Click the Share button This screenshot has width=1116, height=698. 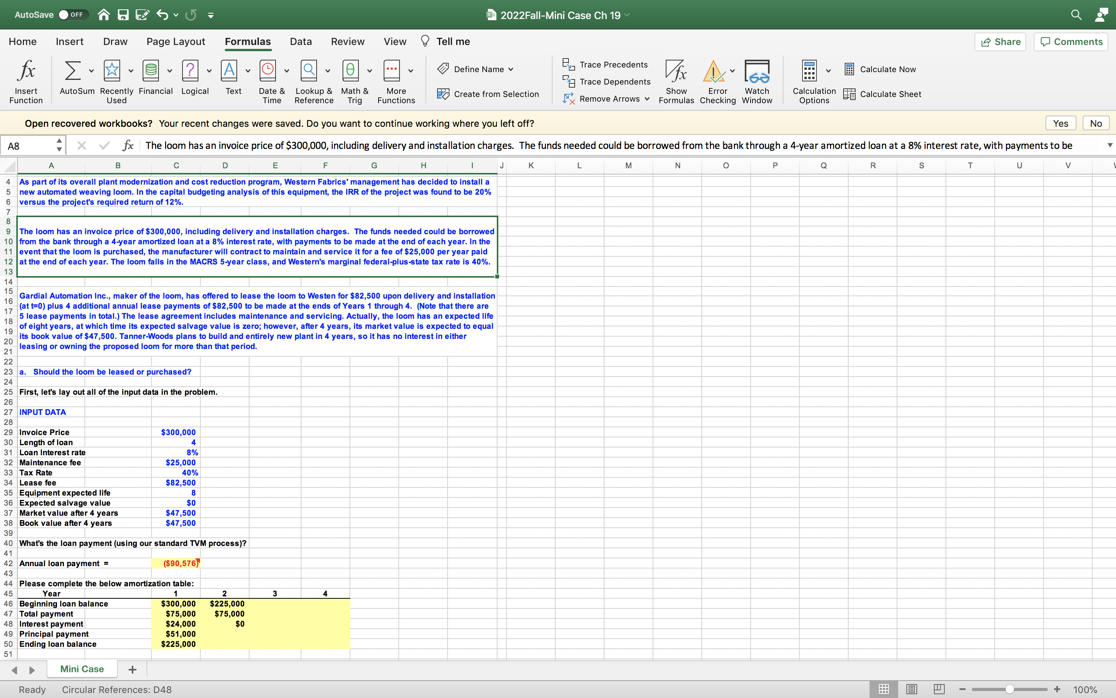pyautogui.click(x=1000, y=42)
